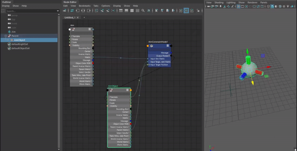The image size is (297, 151).
Task: Open the Bookmarks menu in Node Editor
Action: coord(85,6)
